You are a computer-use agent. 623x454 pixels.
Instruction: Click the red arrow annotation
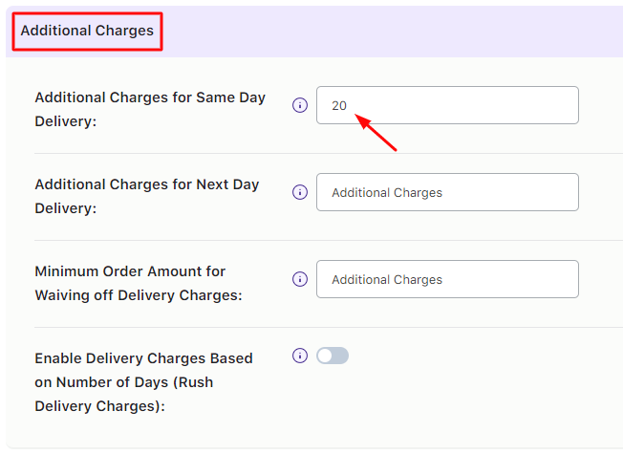coord(376,134)
